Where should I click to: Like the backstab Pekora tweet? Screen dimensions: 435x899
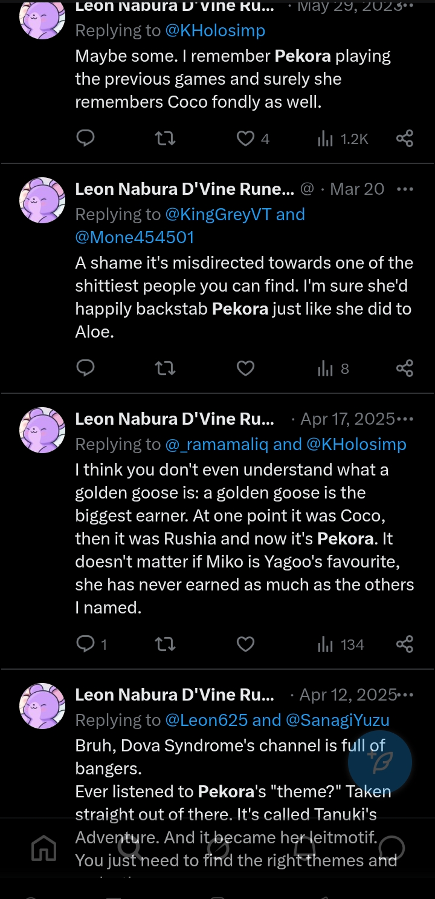pyautogui.click(x=245, y=368)
